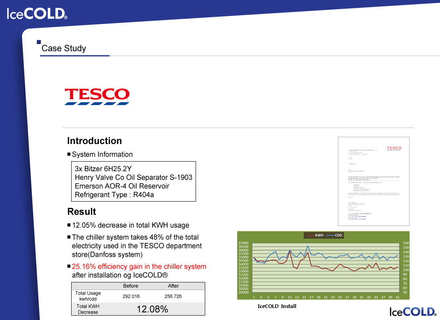
Task: Click '3x Bitzer 6H25.2Y' line
Action: 103,169
